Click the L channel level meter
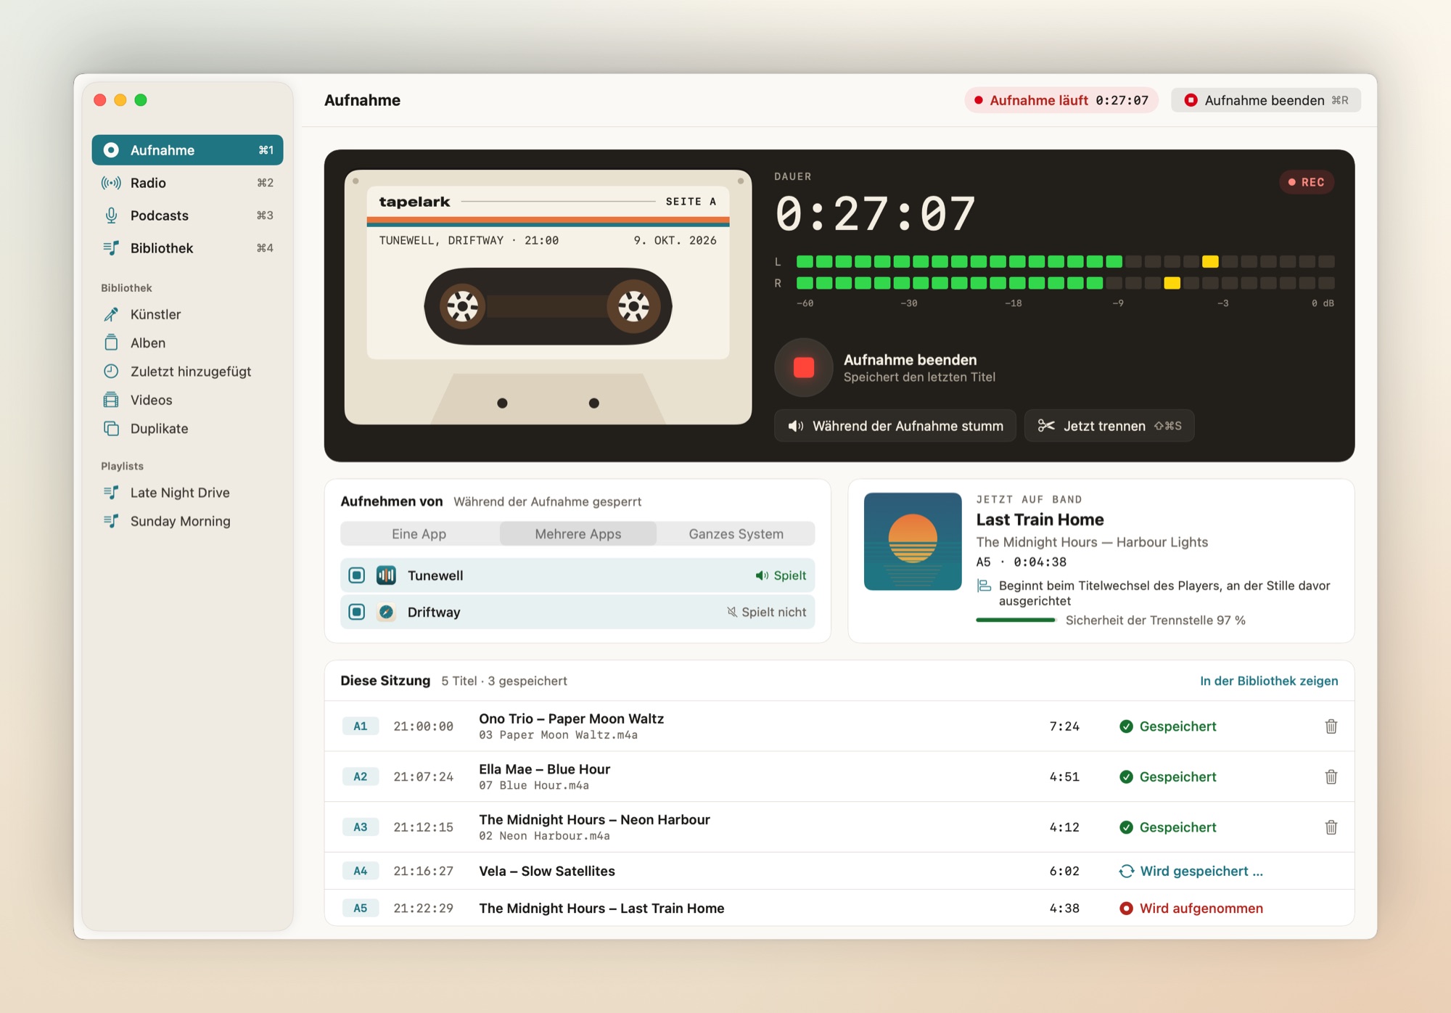Image resolution: width=1451 pixels, height=1013 pixels. tap(1065, 261)
